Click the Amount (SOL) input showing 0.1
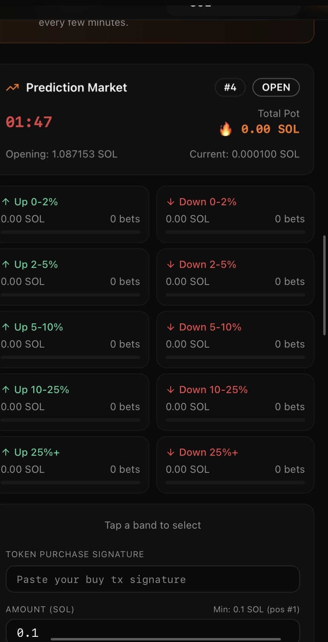 [x=153, y=631]
